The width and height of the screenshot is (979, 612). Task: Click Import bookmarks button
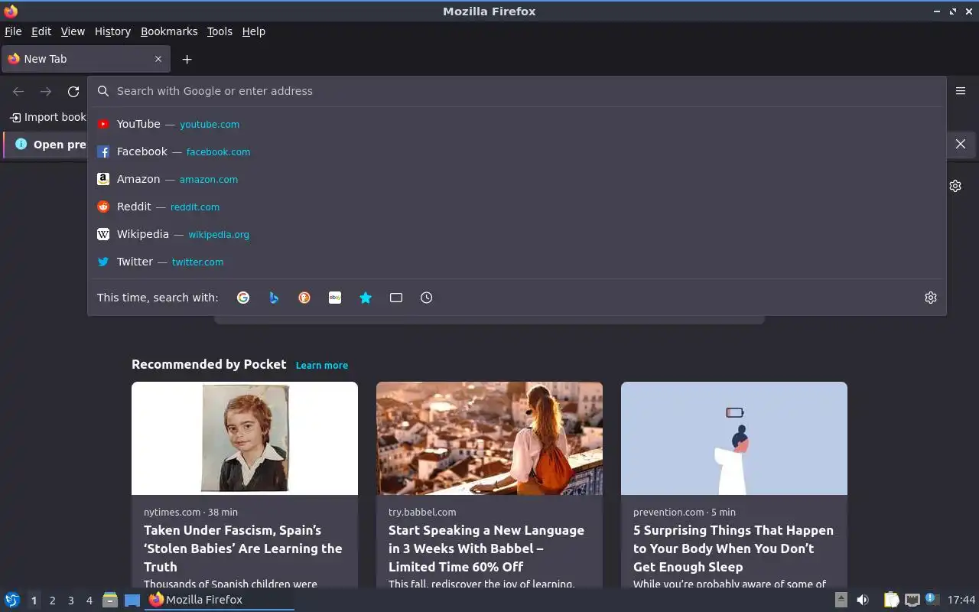click(x=48, y=117)
